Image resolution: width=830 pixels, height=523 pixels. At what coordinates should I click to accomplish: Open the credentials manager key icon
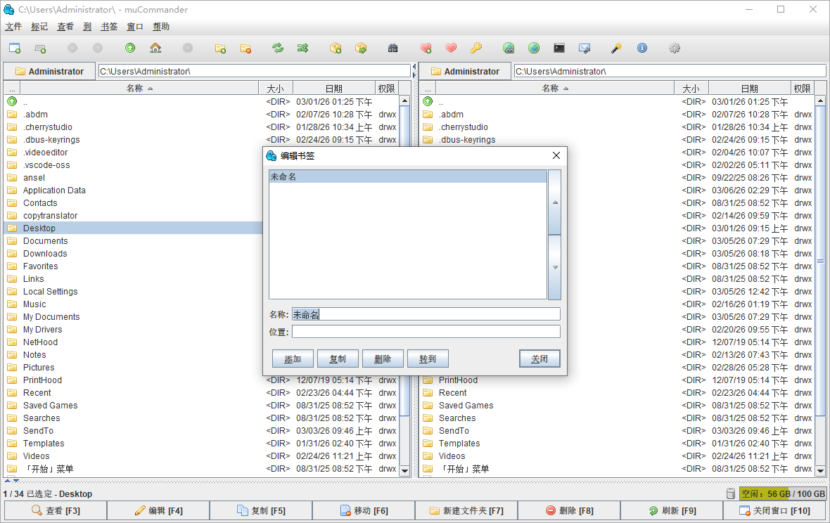point(476,48)
